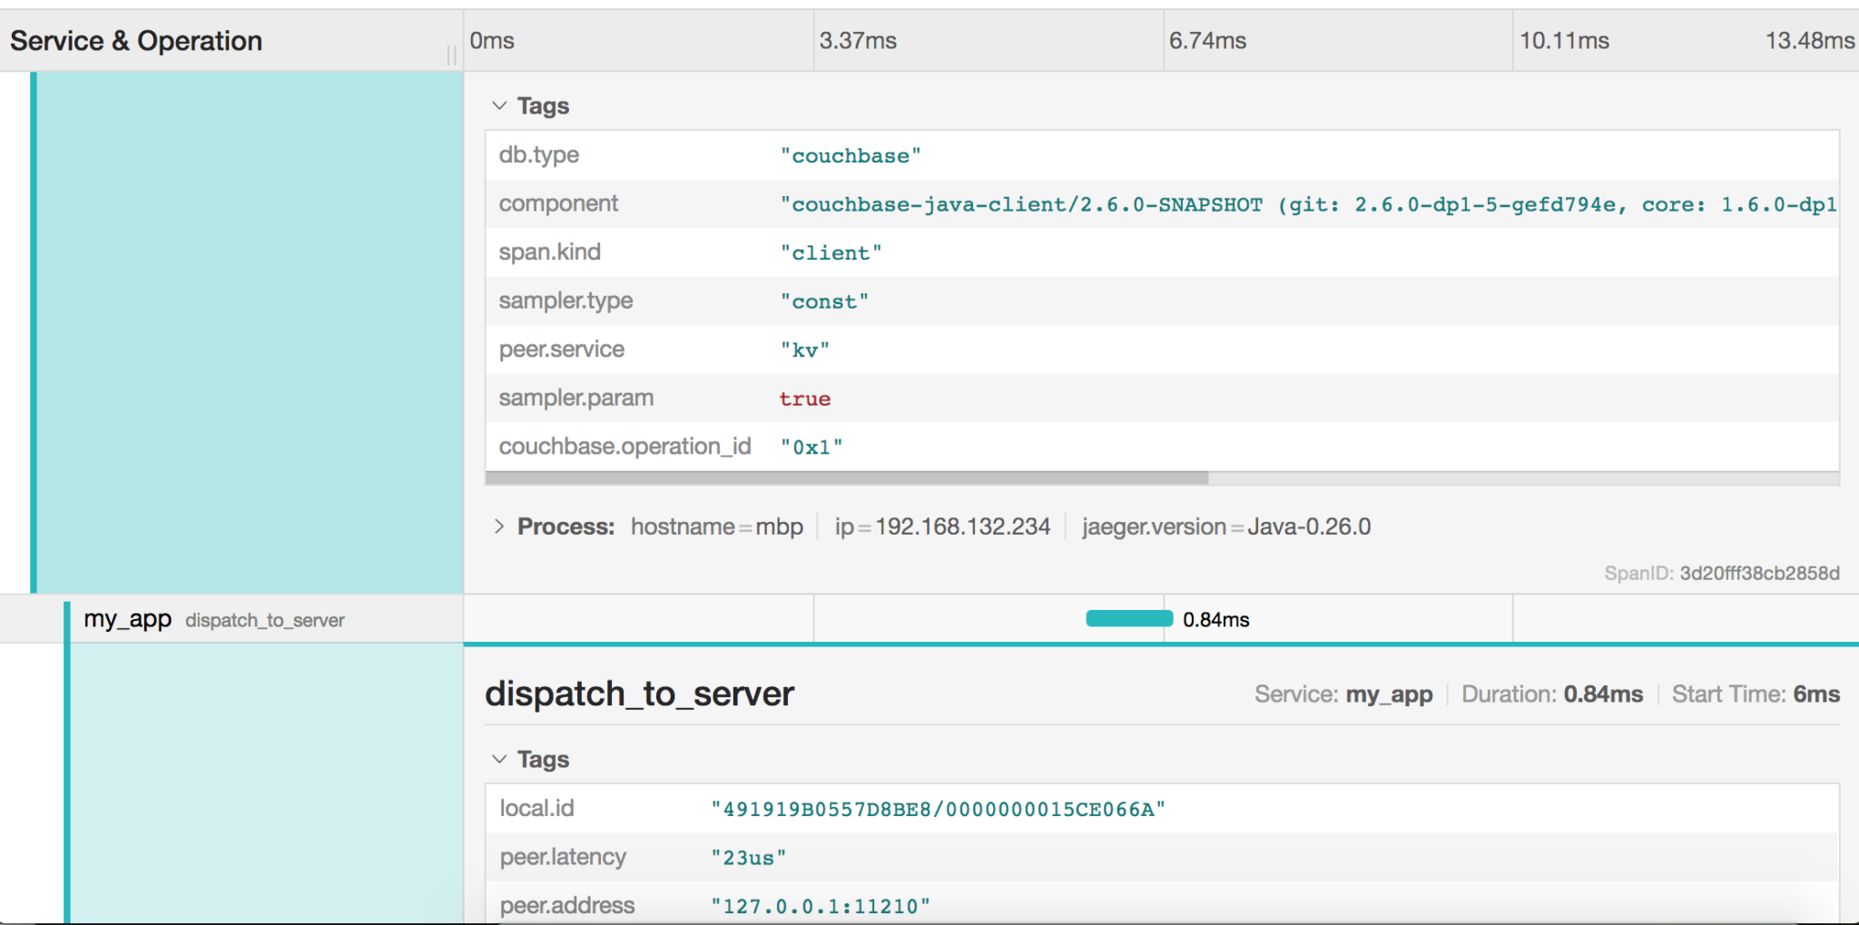This screenshot has height=925, width=1859.
Task: Click the dispatch_to_server operation title
Action: 640,694
